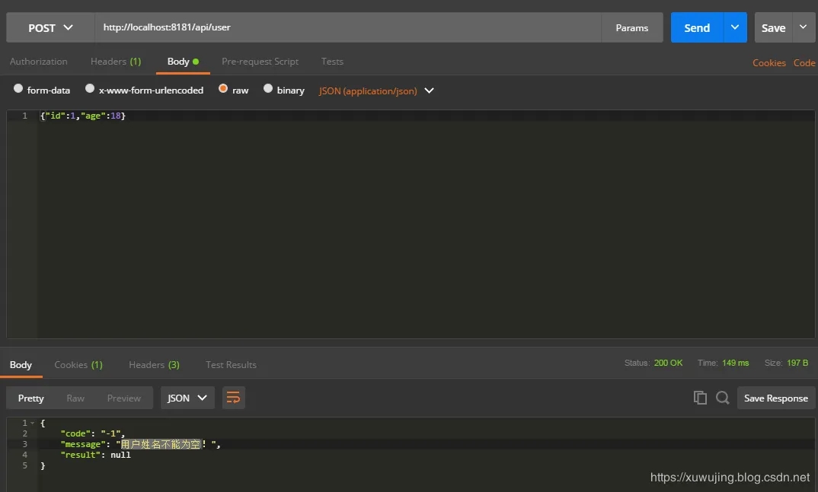The height and width of the screenshot is (492, 818).
Task: Open the Save button dropdown arrow
Action: (803, 27)
